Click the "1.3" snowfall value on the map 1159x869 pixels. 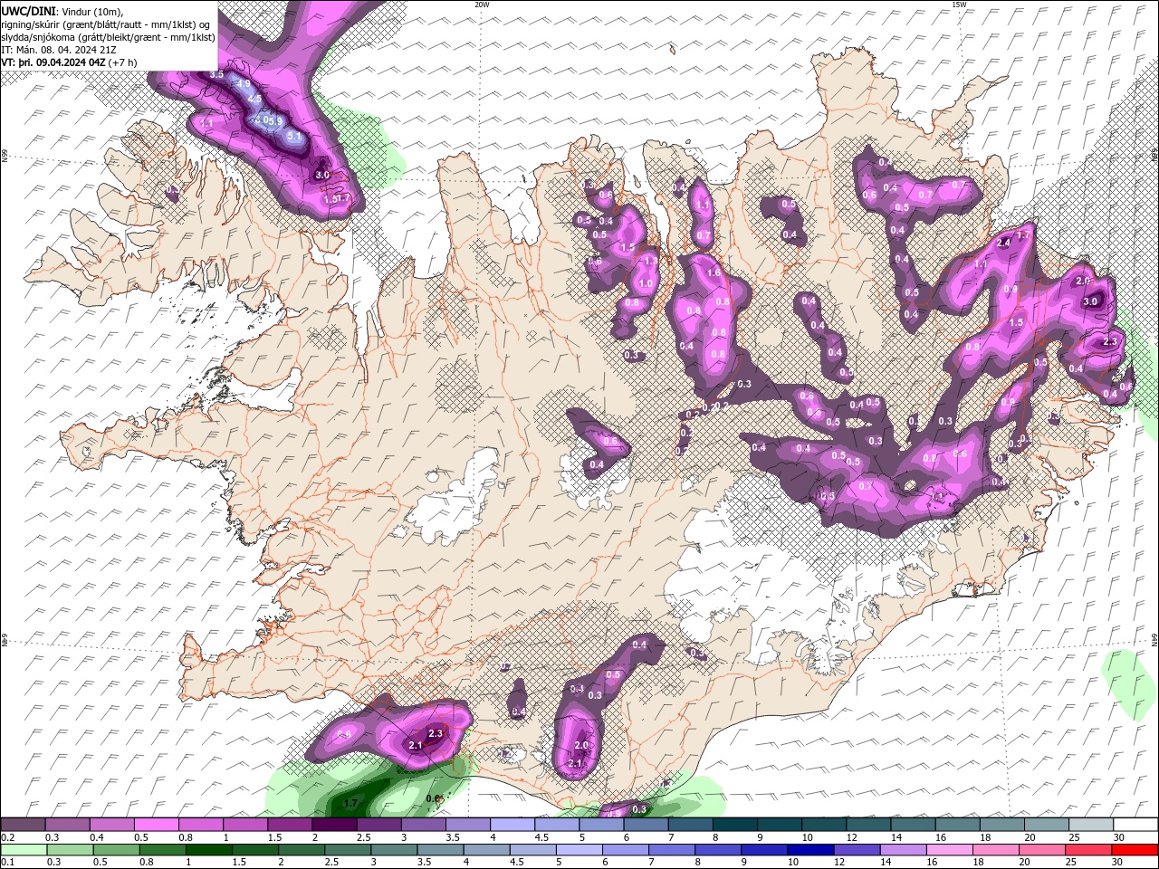pyautogui.click(x=650, y=261)
